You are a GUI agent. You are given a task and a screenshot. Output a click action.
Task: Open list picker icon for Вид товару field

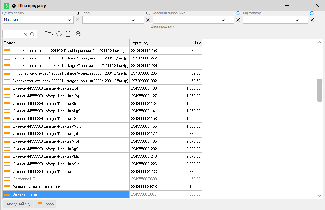coord(305,20)
